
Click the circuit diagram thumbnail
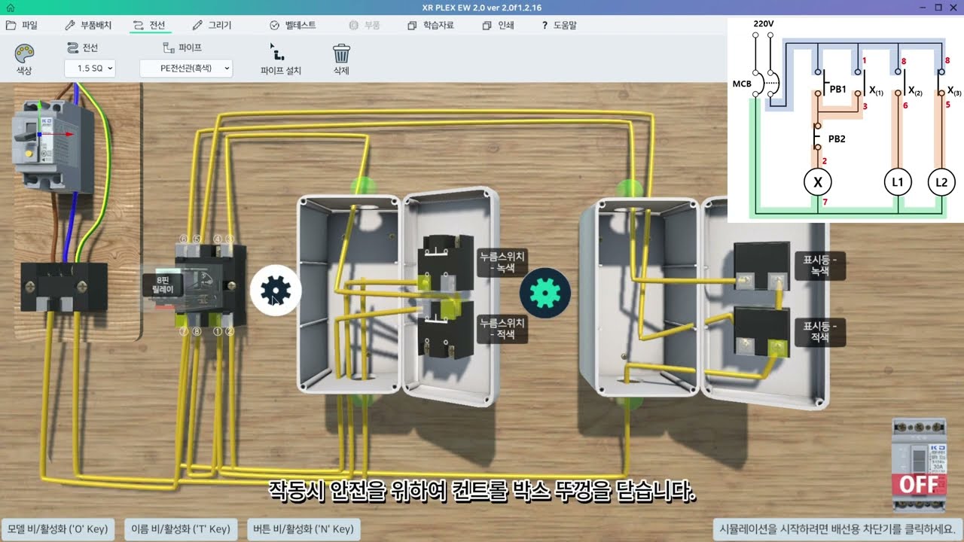click(845, 120)
